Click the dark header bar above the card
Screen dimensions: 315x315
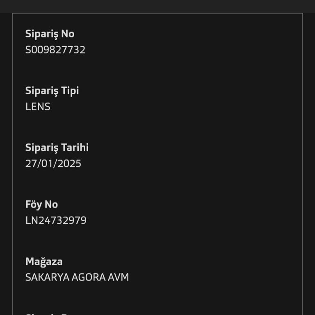coord(157,6)
